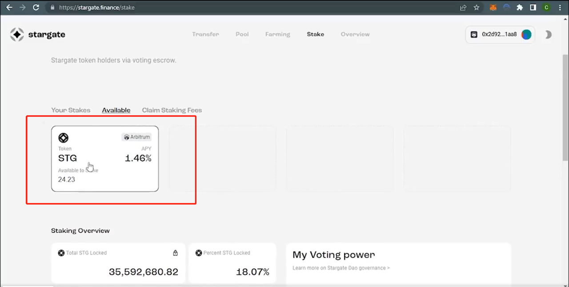Go back to previous page
Screen dimensions: 569x287
click(x=9, y=8)
